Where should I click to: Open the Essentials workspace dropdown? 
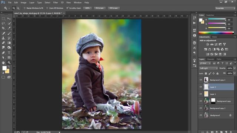coord(225,8)
